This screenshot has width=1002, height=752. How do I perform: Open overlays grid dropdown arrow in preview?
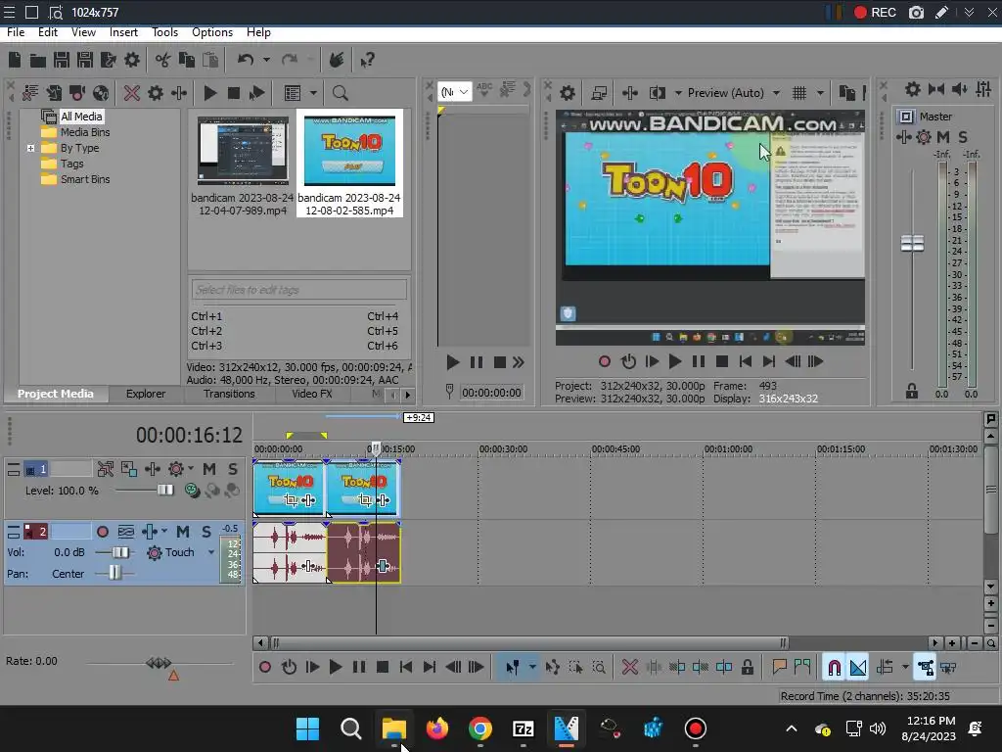point(820,93)
